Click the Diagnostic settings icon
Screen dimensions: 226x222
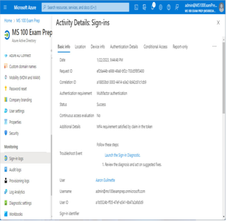point(6,203)
